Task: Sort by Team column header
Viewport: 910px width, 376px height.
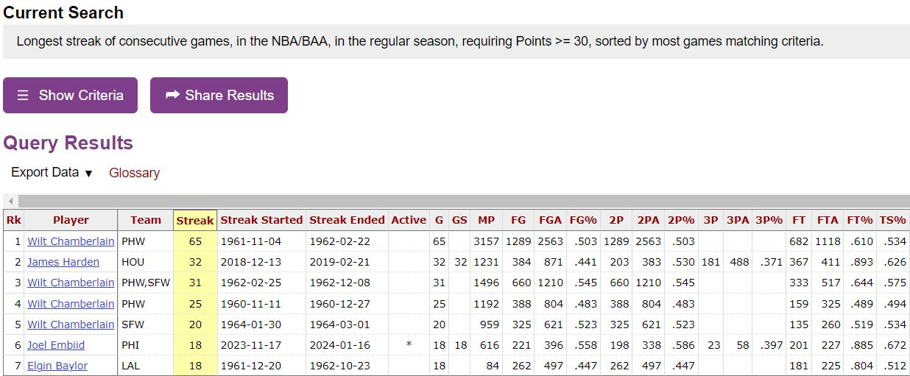Action: click(146, 220)
